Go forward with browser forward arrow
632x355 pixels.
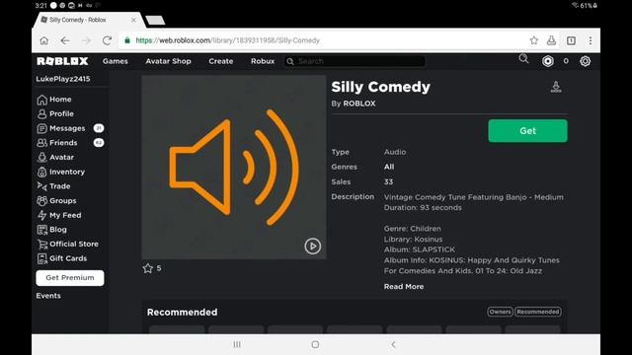pyautogui.click(x=86, y=40)
